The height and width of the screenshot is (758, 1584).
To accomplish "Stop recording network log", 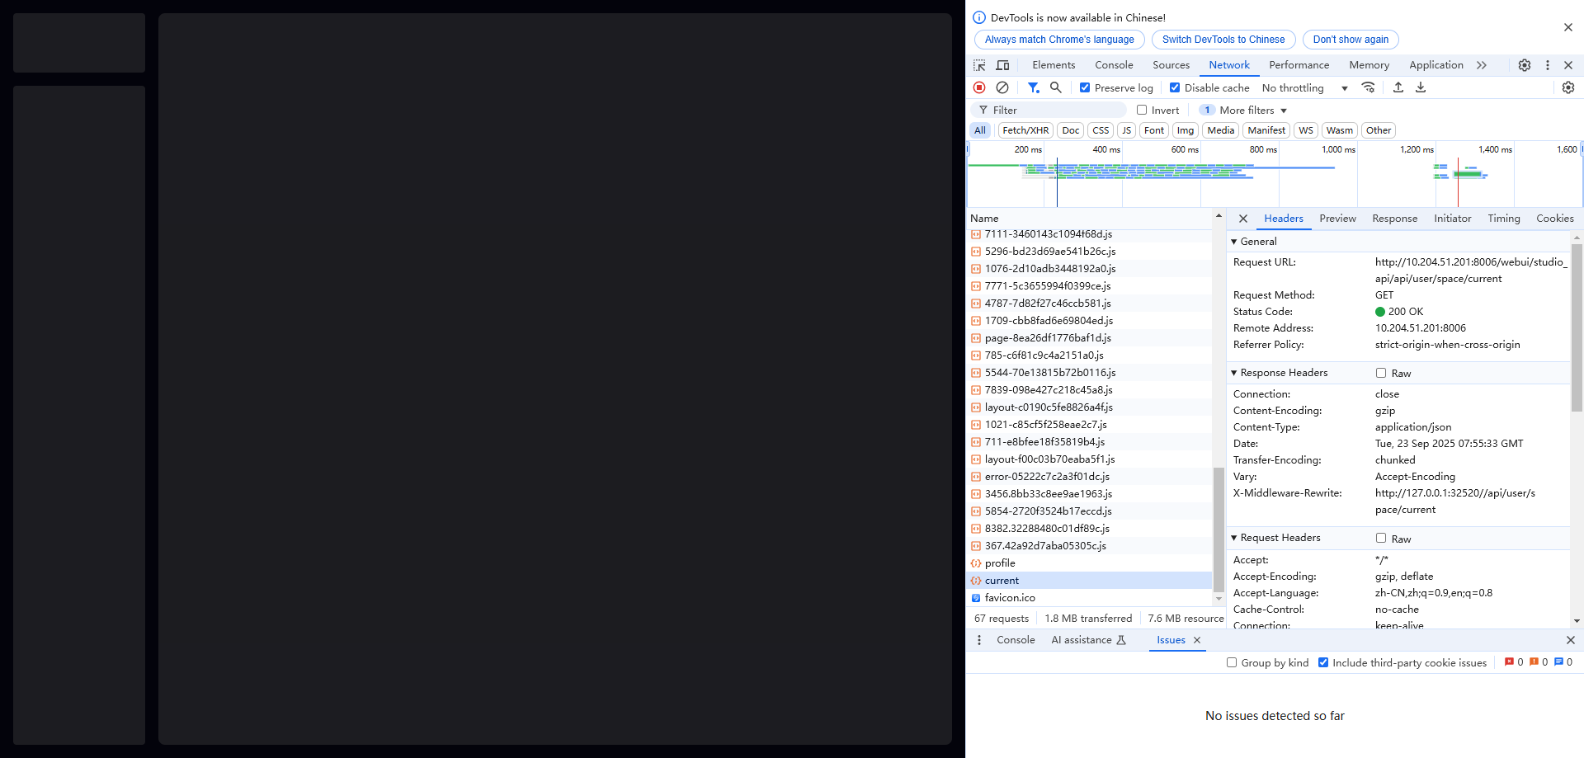I will coord(979,87).
